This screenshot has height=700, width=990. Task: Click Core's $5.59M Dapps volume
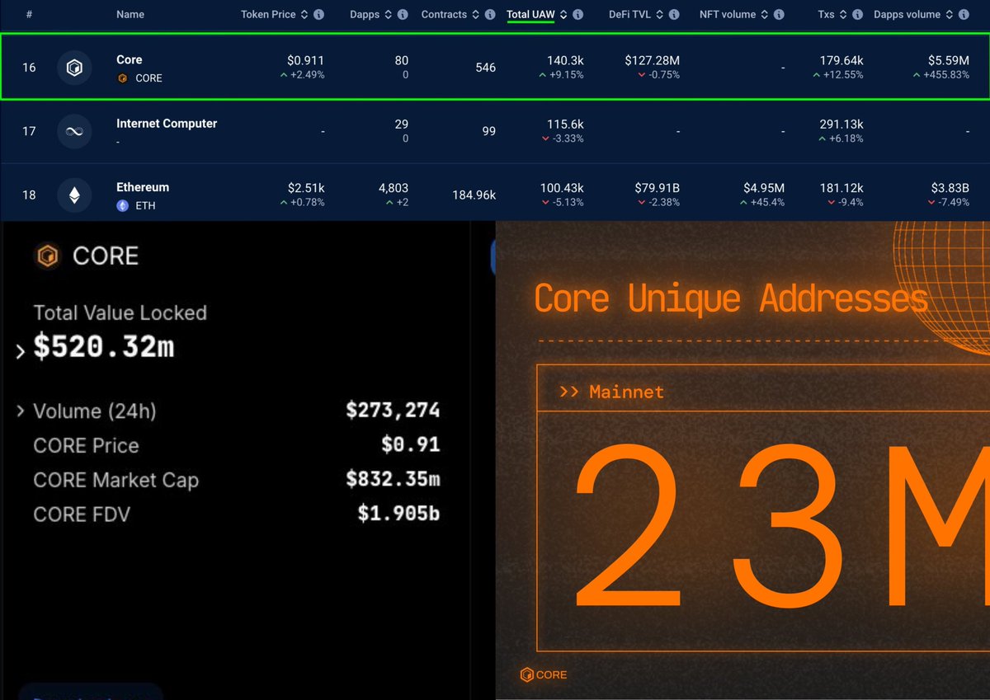click(947, 60)
